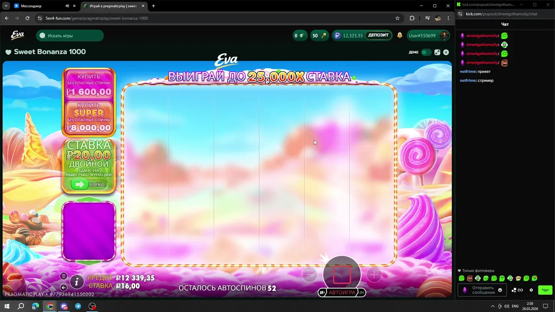Open Windows taskbar search
Viewport: 555px width, 312px height.
21,306
